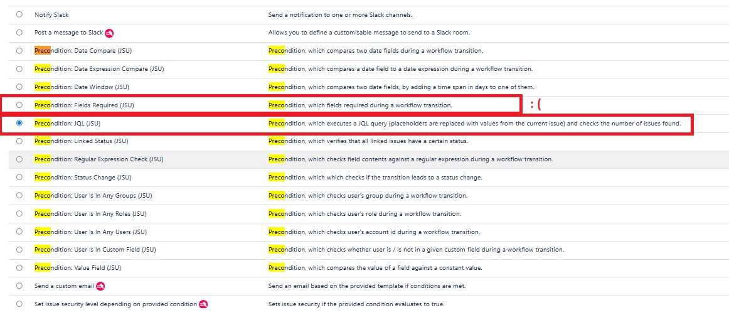
Task: Click description about checking field contents against regular expression
Action: [x=410, y=159]
